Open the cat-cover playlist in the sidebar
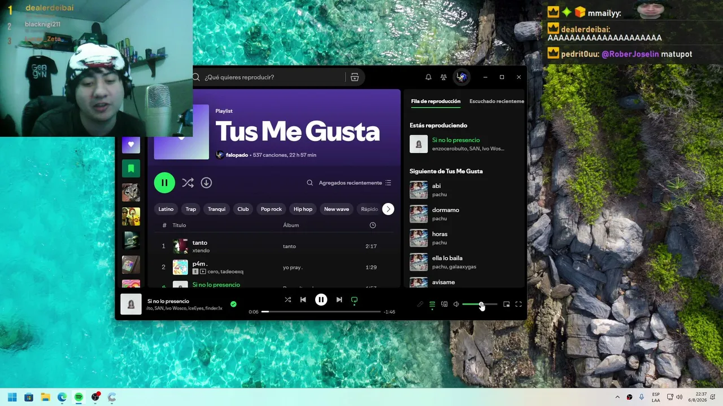723x406 pixels. 131,192
